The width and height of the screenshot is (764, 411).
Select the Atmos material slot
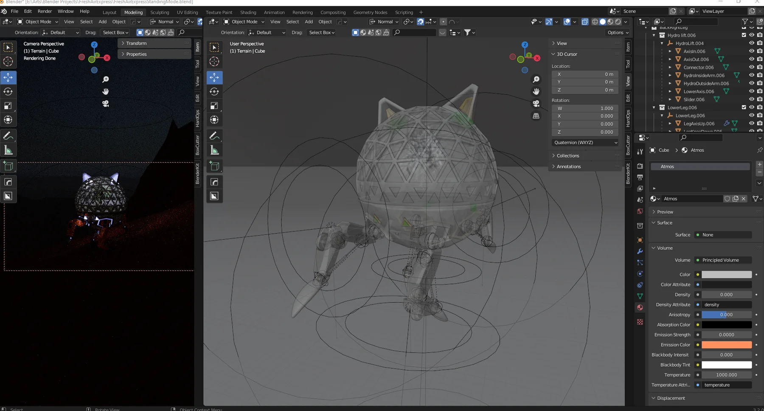click(x=700, y=167)
